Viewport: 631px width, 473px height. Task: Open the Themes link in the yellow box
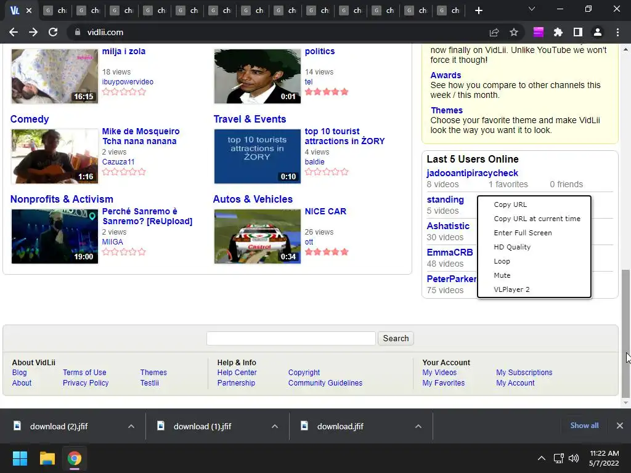(447, 110)
